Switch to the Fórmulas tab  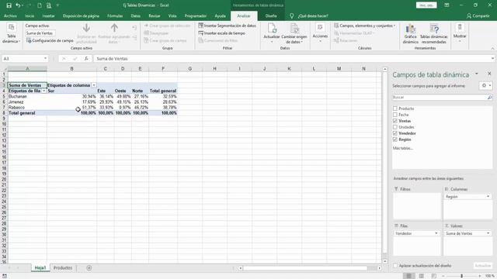115,15
